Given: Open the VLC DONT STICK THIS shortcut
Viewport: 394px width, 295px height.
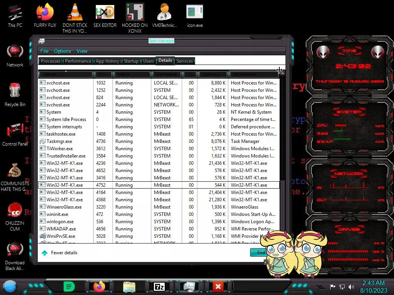Looking at the screenshot, I should click(x=75, y=19).
